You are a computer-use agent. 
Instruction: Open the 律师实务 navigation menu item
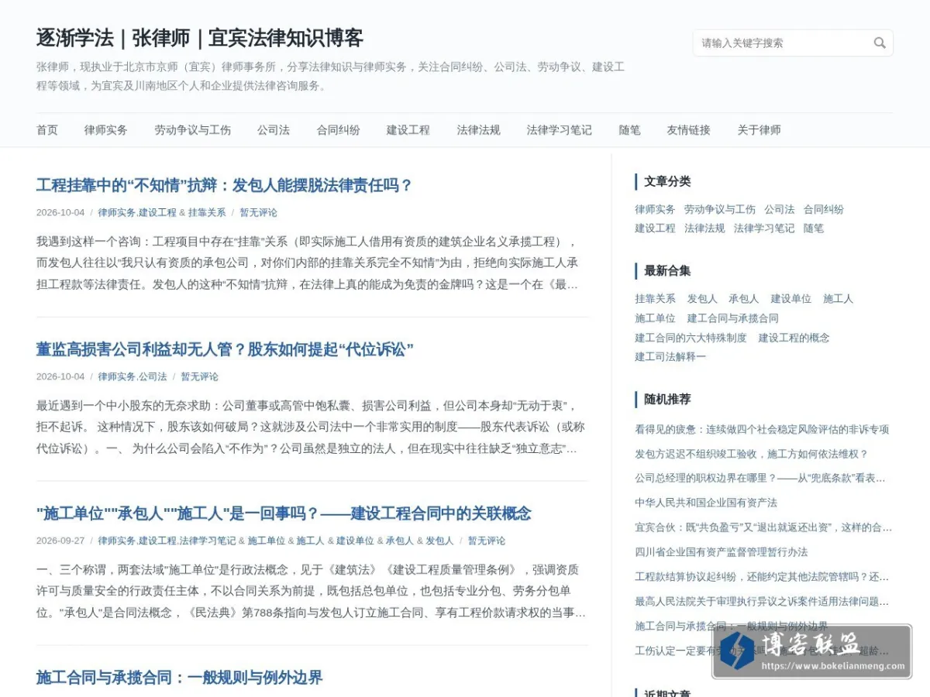[106, 130]
